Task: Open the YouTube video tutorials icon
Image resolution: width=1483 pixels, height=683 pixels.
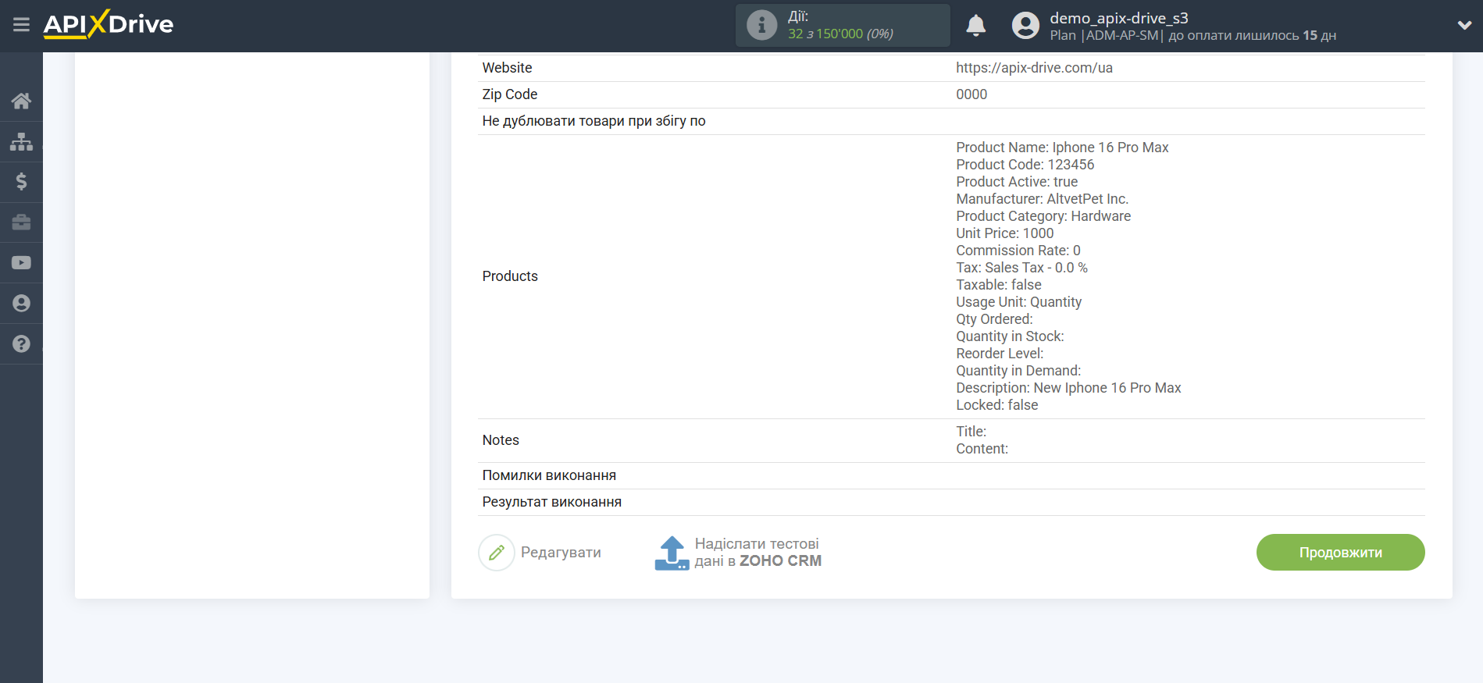Action: coord(21,263)
